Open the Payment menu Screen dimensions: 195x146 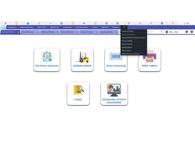pos(105,27)
